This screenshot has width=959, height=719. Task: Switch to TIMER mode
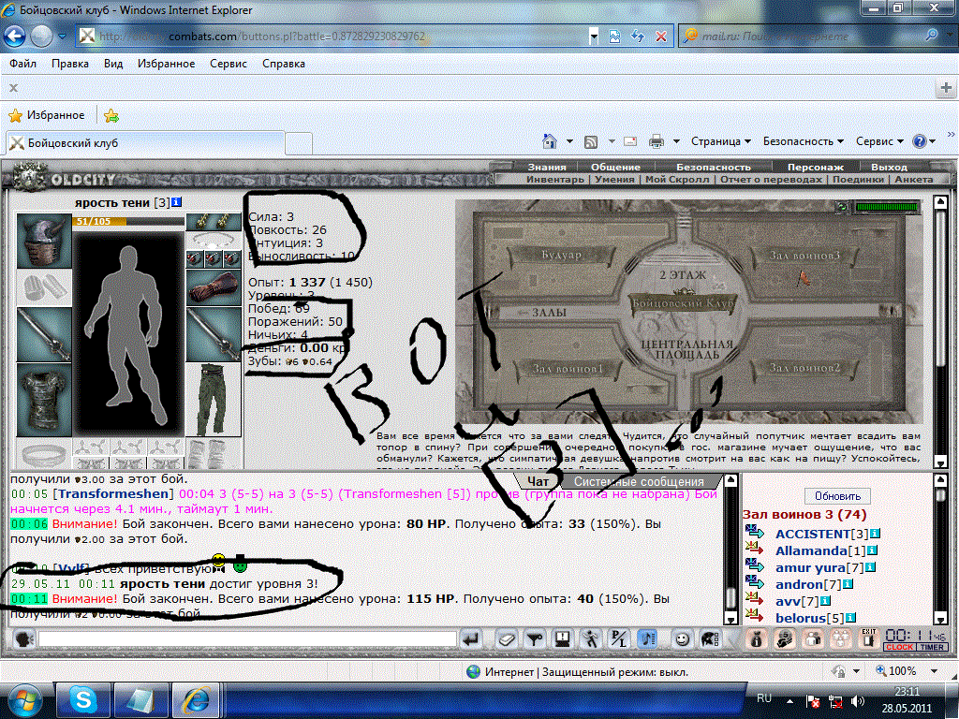(x=932, y=647)
